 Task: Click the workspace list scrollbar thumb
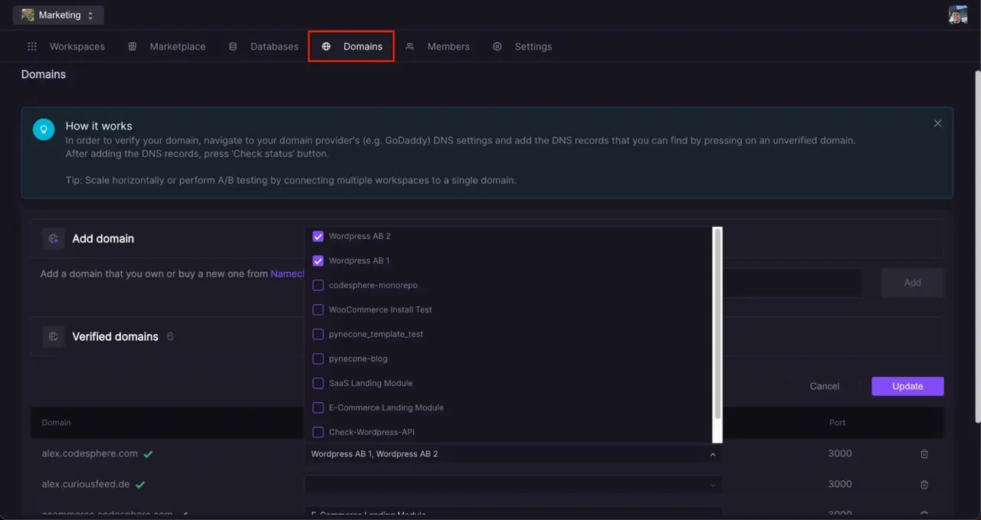[717, 322]
